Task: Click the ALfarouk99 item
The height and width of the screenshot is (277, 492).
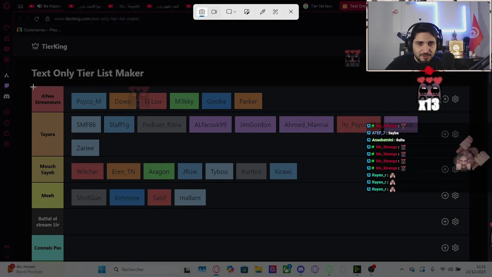Action: point(211,125)
